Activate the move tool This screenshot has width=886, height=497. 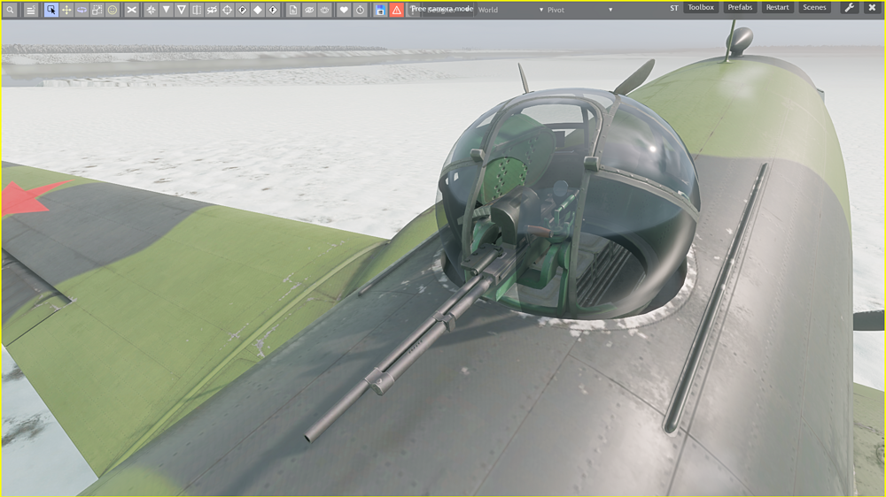tap(66, 10)
